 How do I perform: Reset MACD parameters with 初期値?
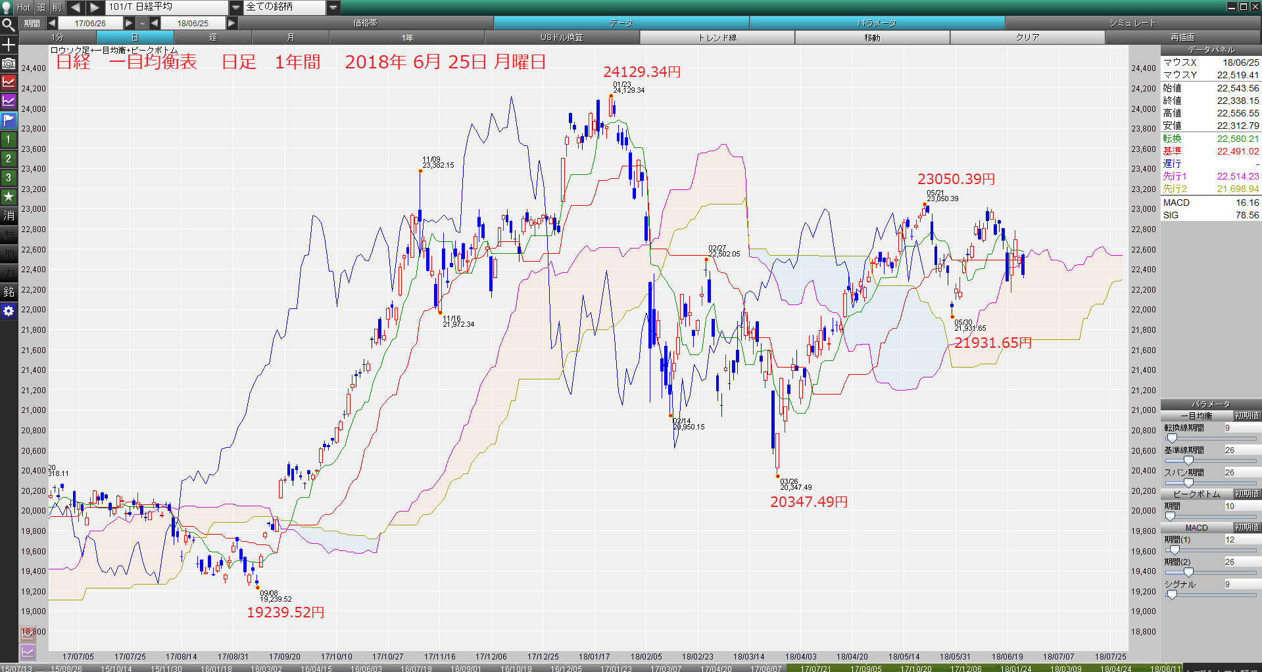coord(1246,527)
